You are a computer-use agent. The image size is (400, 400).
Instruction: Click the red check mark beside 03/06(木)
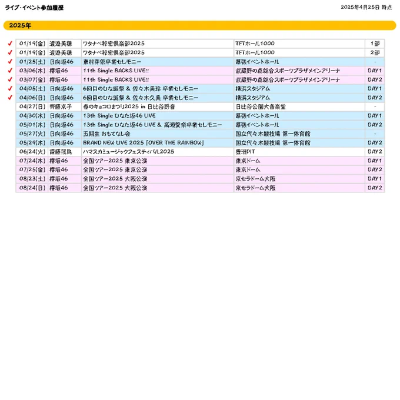point(10,71)
